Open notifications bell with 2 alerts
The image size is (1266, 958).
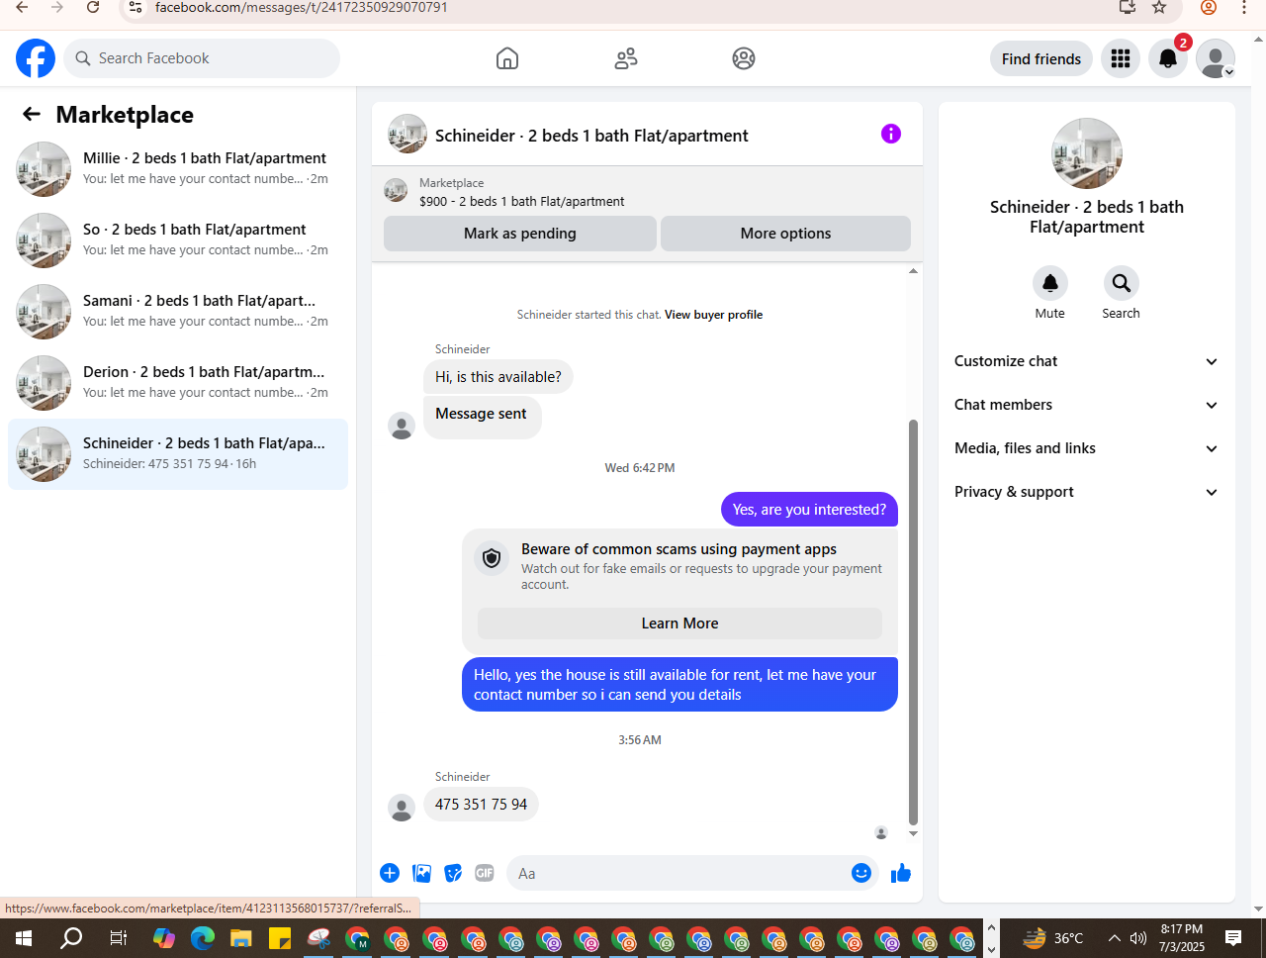coord(1168,58)
